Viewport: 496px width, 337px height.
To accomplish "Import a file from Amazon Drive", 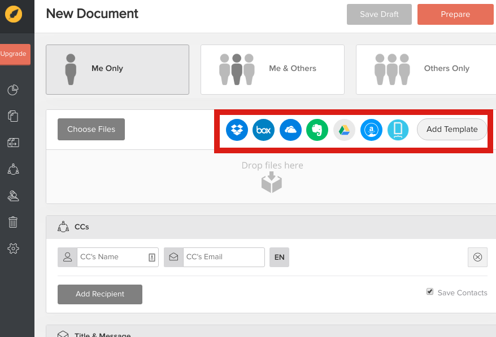I will coord(371,130).
